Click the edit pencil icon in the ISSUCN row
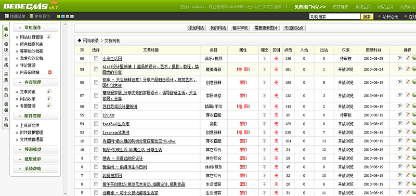Image resolution: width=416 pixels, height=196 pixels. click(x=408, y=115)
